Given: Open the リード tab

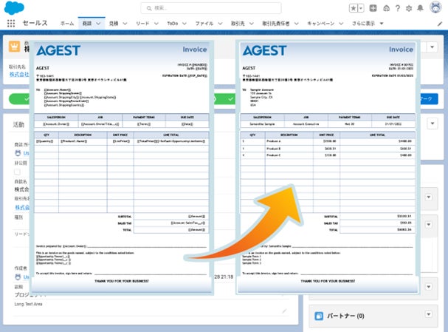Looking at the screenshot, I should [x=142, y=24].
